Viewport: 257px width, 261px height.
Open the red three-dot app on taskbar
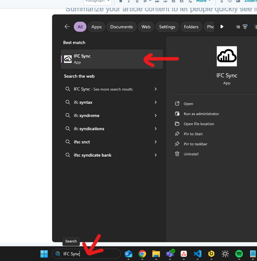point(184,254)
